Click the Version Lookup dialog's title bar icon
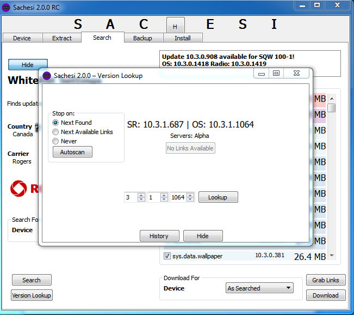 pyautogui.click(x=47, y=76)
